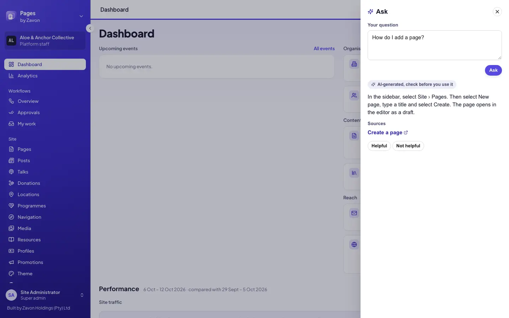Viewport: 509px width, 318px height.
Task: Submit the question with the Ask button
Action: coord(493,70)
